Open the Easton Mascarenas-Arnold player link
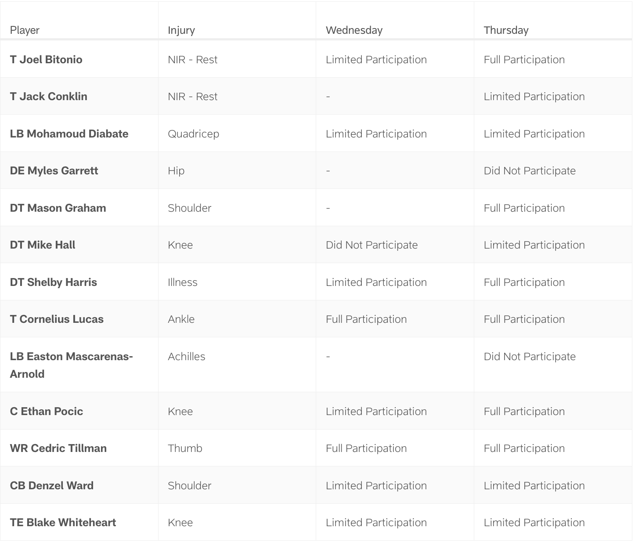This screenshot has width=635, height=542. [71, 365]
